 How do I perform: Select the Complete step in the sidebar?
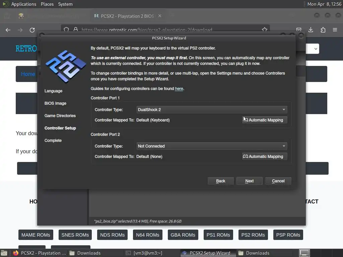click(x=53, y=141)
